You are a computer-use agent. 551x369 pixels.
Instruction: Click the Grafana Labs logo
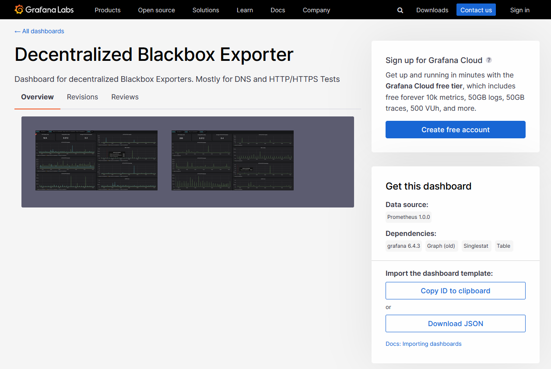[x=44, y=10]
